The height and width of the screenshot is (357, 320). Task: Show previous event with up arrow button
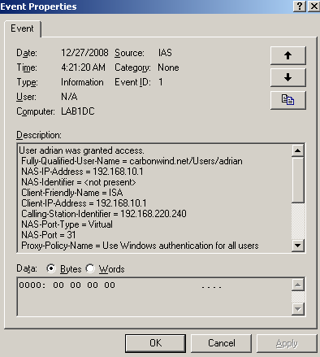pyautogui.click(x=288, y=55)
